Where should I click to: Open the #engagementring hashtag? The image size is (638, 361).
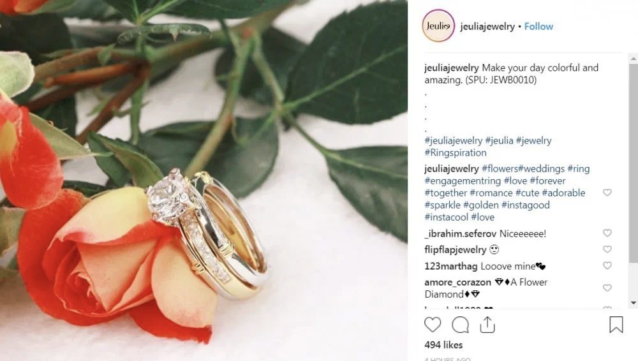pyautogui.click(x=463, y=180)
